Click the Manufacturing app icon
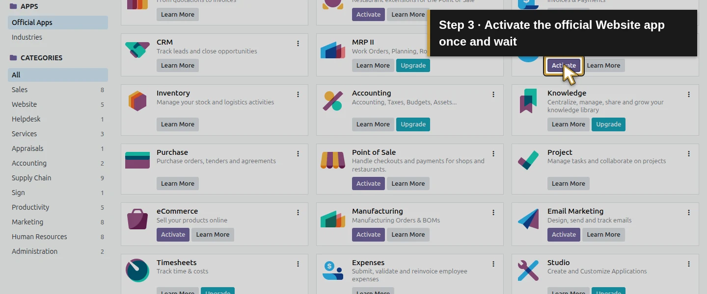Image resolution: width=707 pixels, height=294 pixels. [x=333, y=220]
